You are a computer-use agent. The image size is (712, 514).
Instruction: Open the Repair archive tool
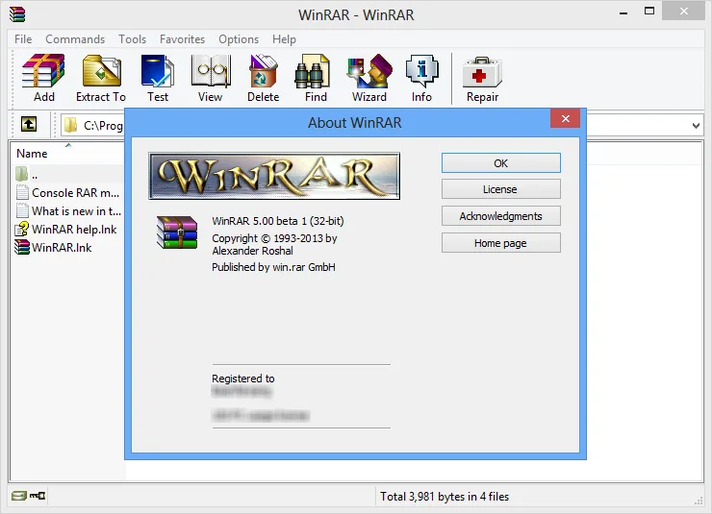pyautogui.click(x=482, y=78)
